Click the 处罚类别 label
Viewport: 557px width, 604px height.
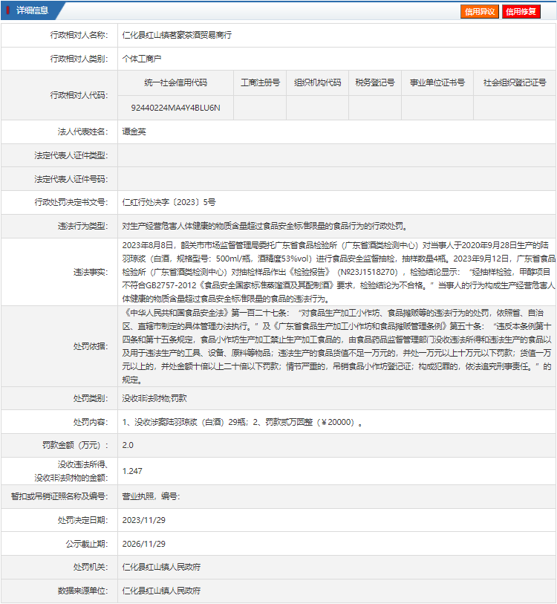tap(91, 398)
